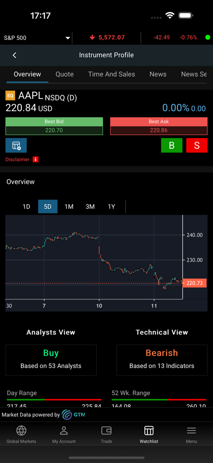Tap the Day Range bar
Viewport: 213px width, 463px height.
coord(54,400)
